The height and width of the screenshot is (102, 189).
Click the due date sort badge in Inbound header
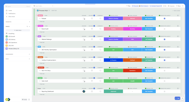click(94, 15)
